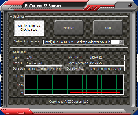The height and width of the screenshot is (115, 138).
Task: Click the Minimize button
Action: pyautogui.click(x=69, y=27)
